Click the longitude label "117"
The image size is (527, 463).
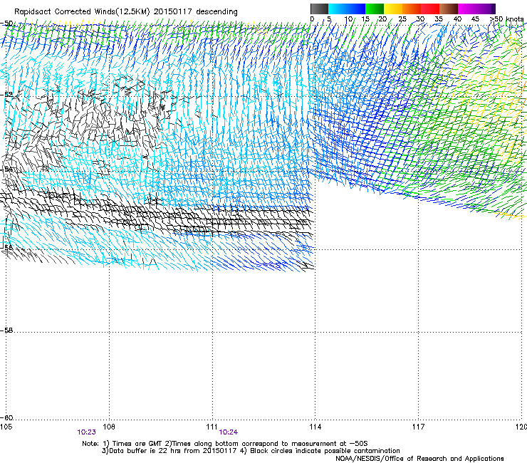pos(419,427)
